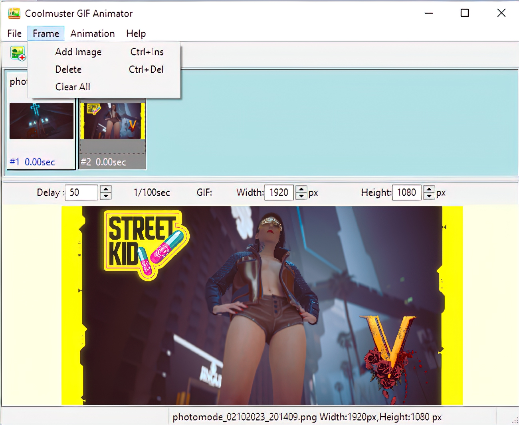Decrease Delay with down arrow
This screenshot has height=425, width=519.
pos(106,196)
